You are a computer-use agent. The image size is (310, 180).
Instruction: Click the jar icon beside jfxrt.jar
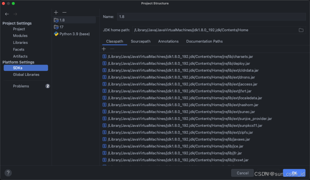tap(104, 91)
